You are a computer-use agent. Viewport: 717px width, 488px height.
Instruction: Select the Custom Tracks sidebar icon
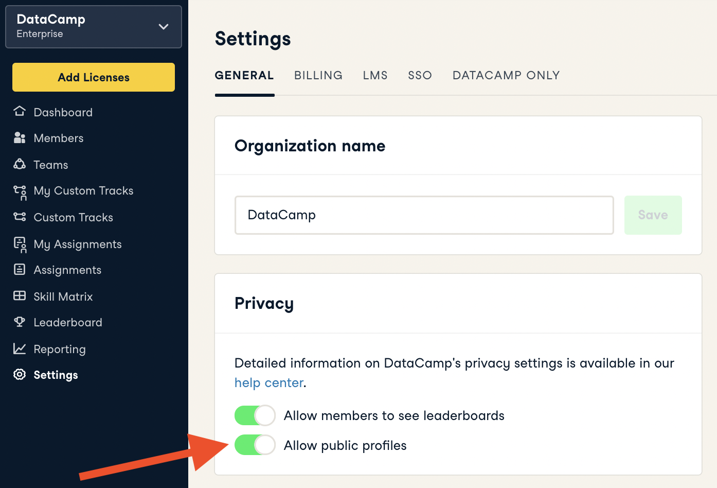point(20,217)
